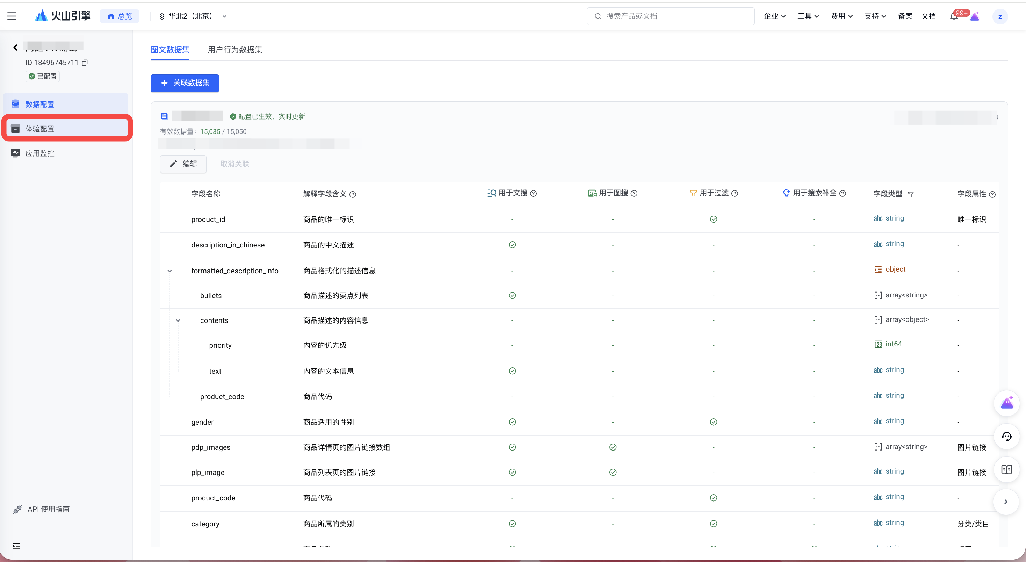Image resolution: width=1026 pixels, height=562 pixels.
Task: Copy the ID using copy icon
Action: [x=85, y=63]
